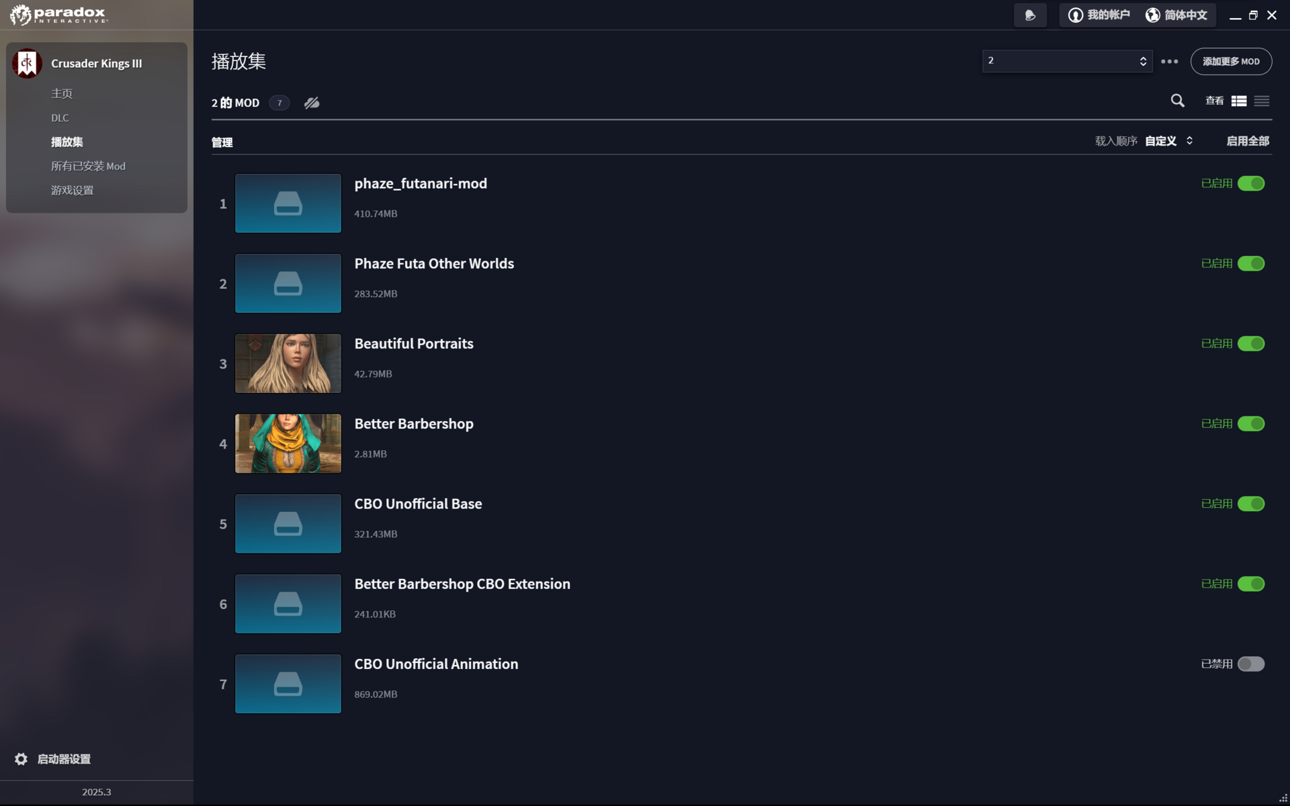This screenshot has height=806, width=1290.
Task: Click the phaze_futanari-mod placeholder thumbnail
Action: click(x=288, y=204)
